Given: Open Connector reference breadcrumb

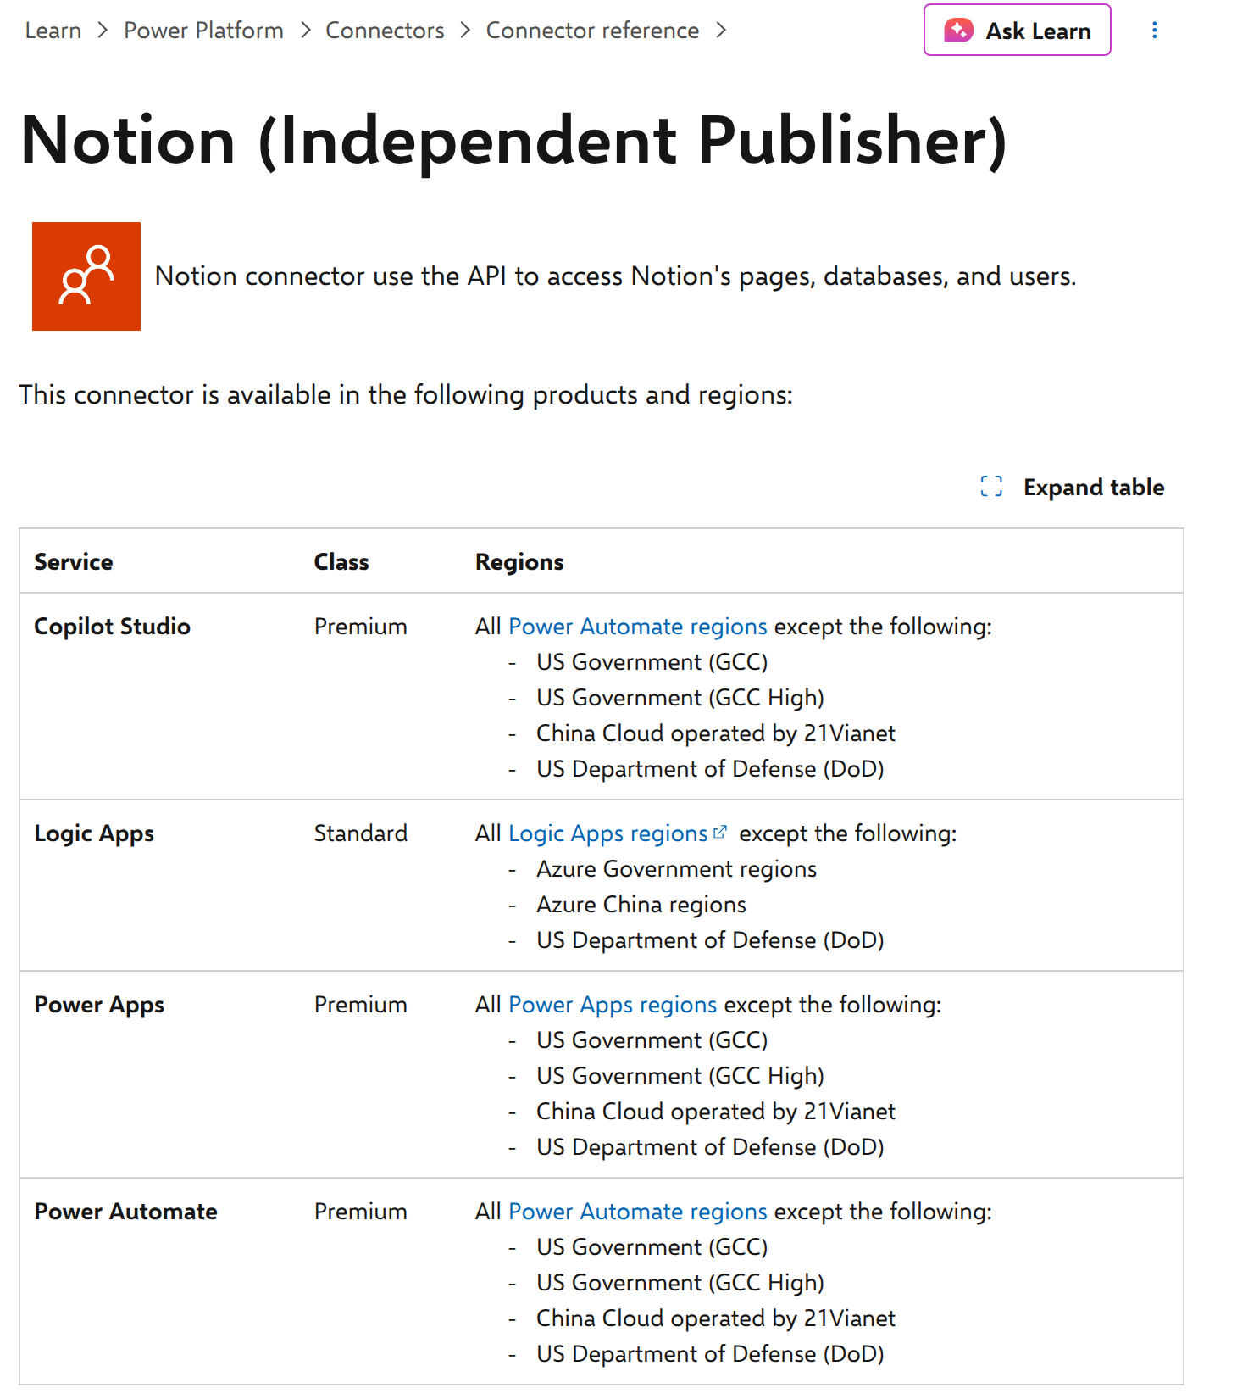Looking at the screenshot, I should (593, 31).
